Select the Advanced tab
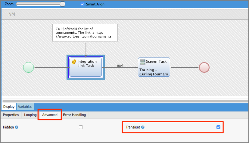Viewport: 249px width, 143px height. [x=50, y=115]
